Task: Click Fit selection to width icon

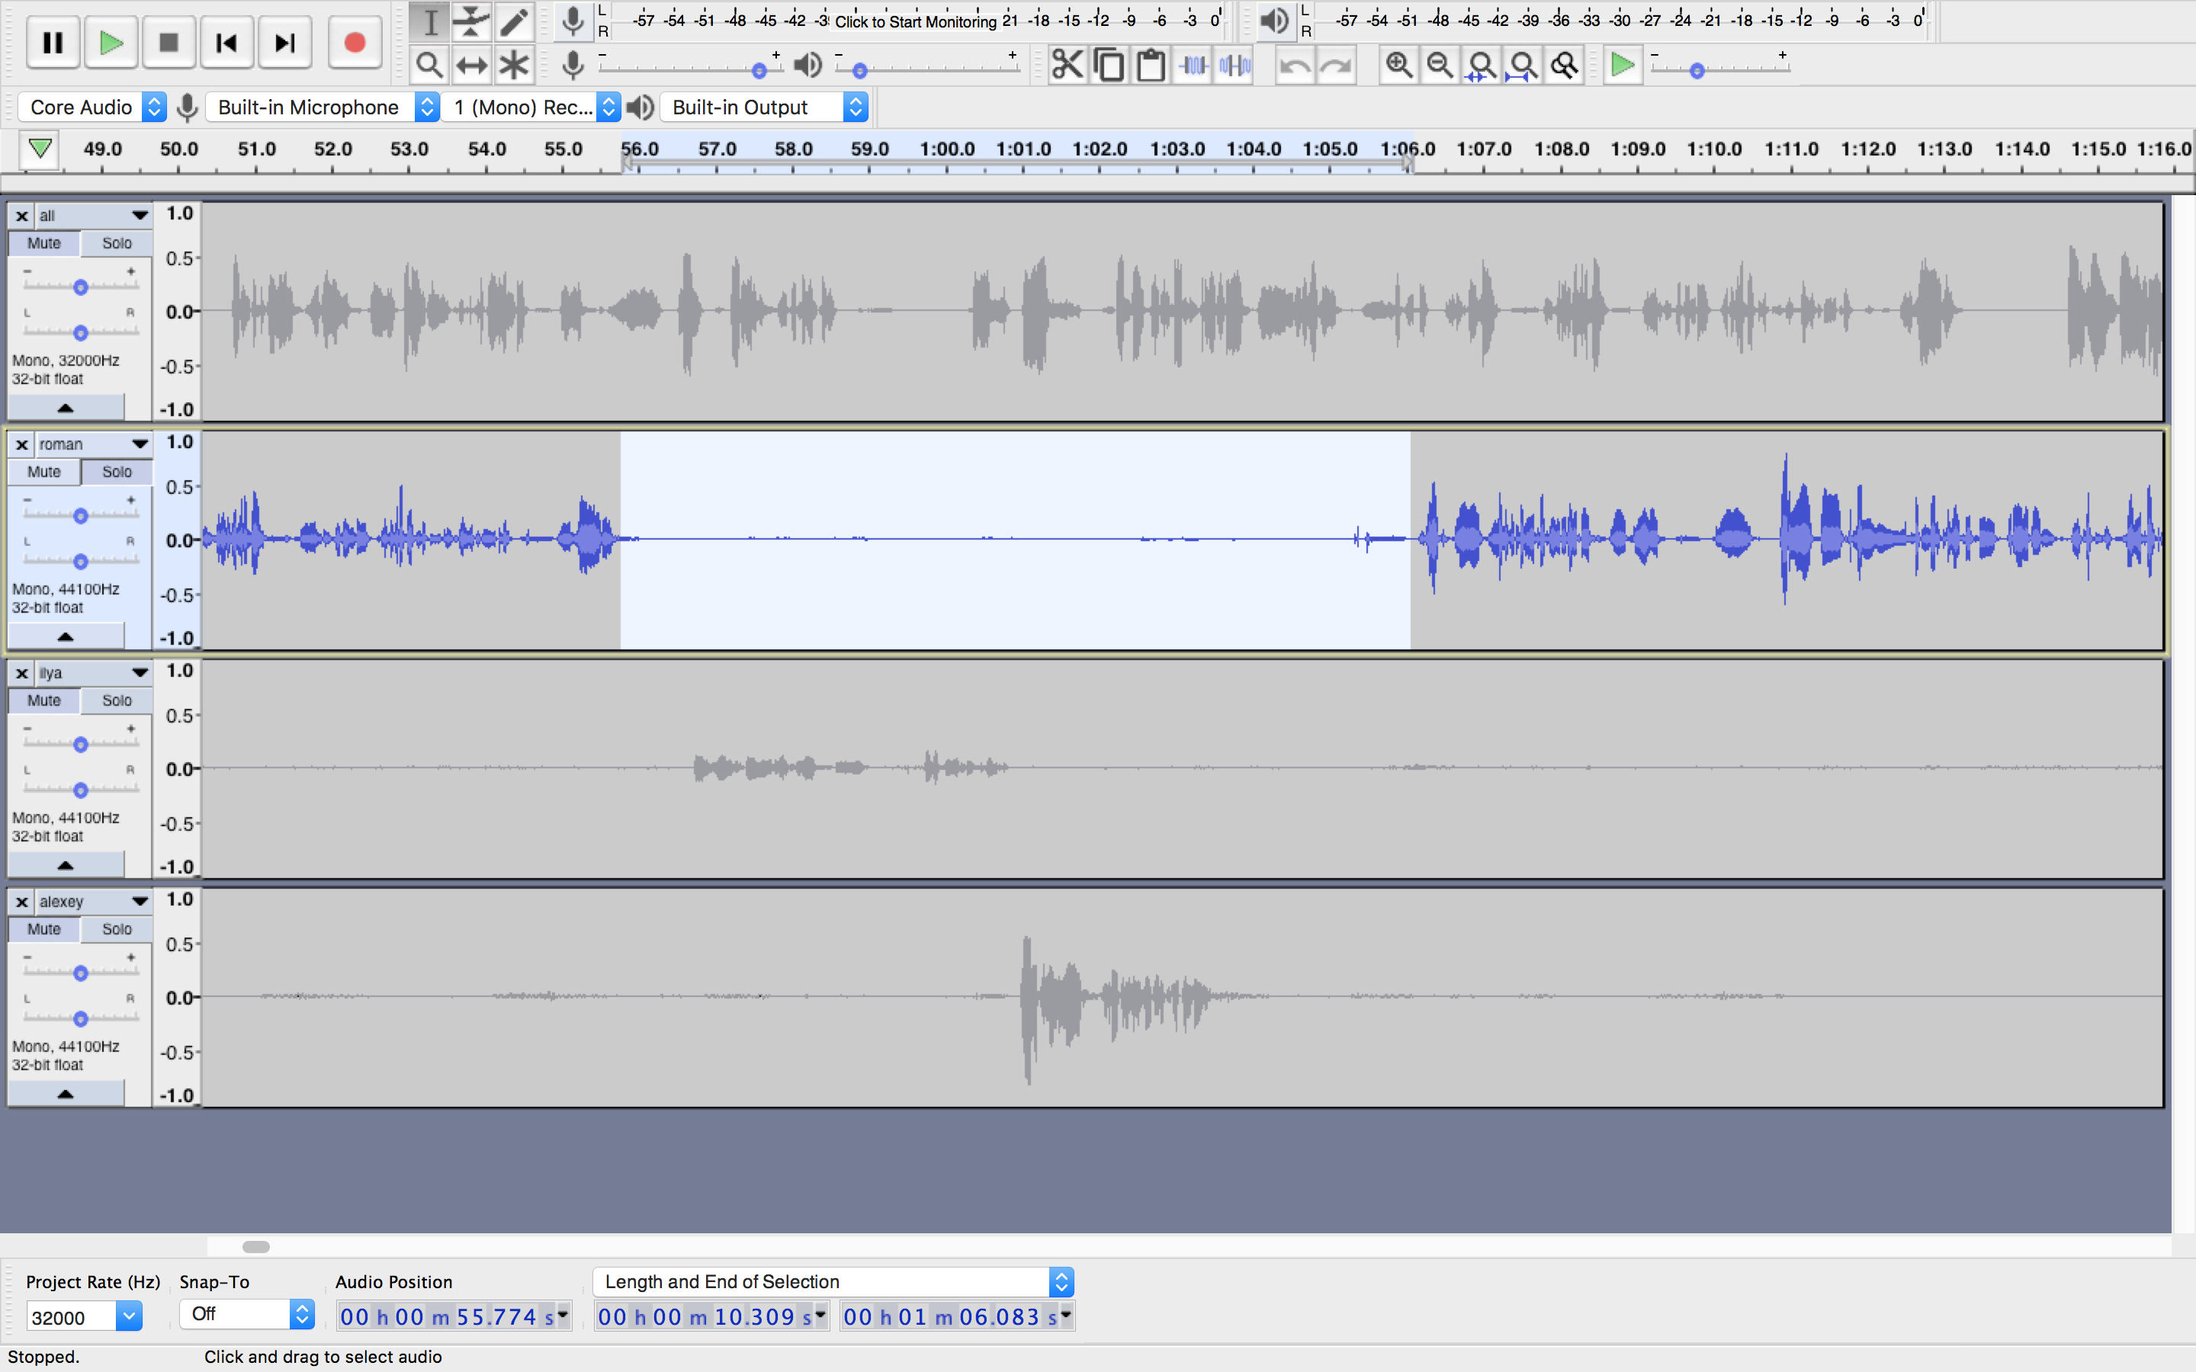Action: point(1482,66)
